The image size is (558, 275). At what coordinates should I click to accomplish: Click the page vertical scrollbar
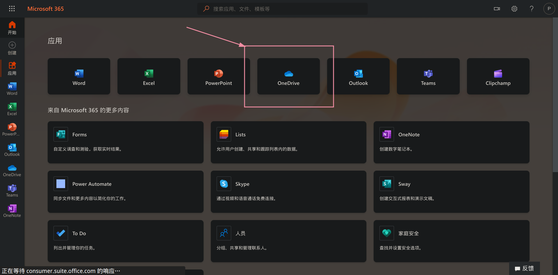coord(555,94)
